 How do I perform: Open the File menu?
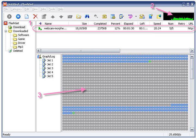6,9
